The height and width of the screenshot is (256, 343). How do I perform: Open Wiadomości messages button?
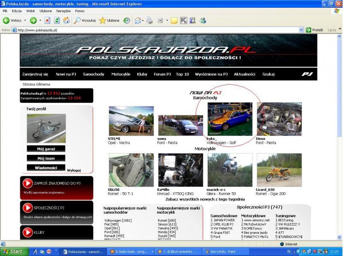[46, 168]
